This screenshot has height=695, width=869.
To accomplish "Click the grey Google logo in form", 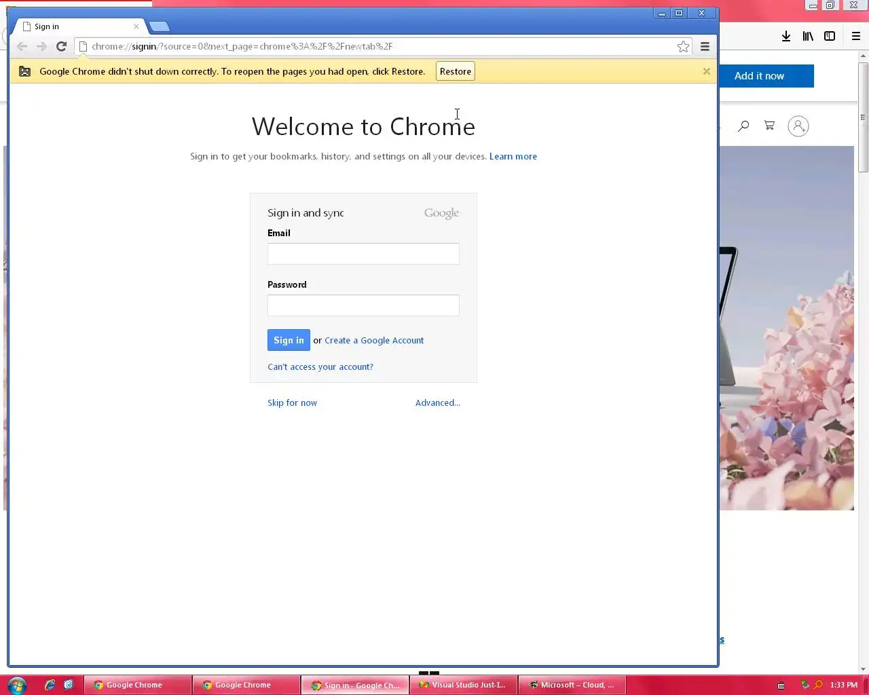I will click(441, 213).
